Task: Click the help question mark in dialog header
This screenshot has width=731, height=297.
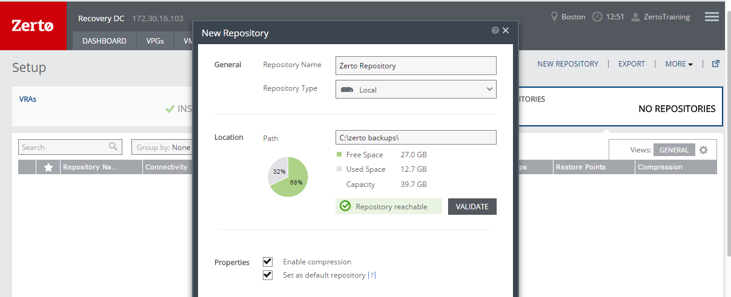Action: (495, 30)
